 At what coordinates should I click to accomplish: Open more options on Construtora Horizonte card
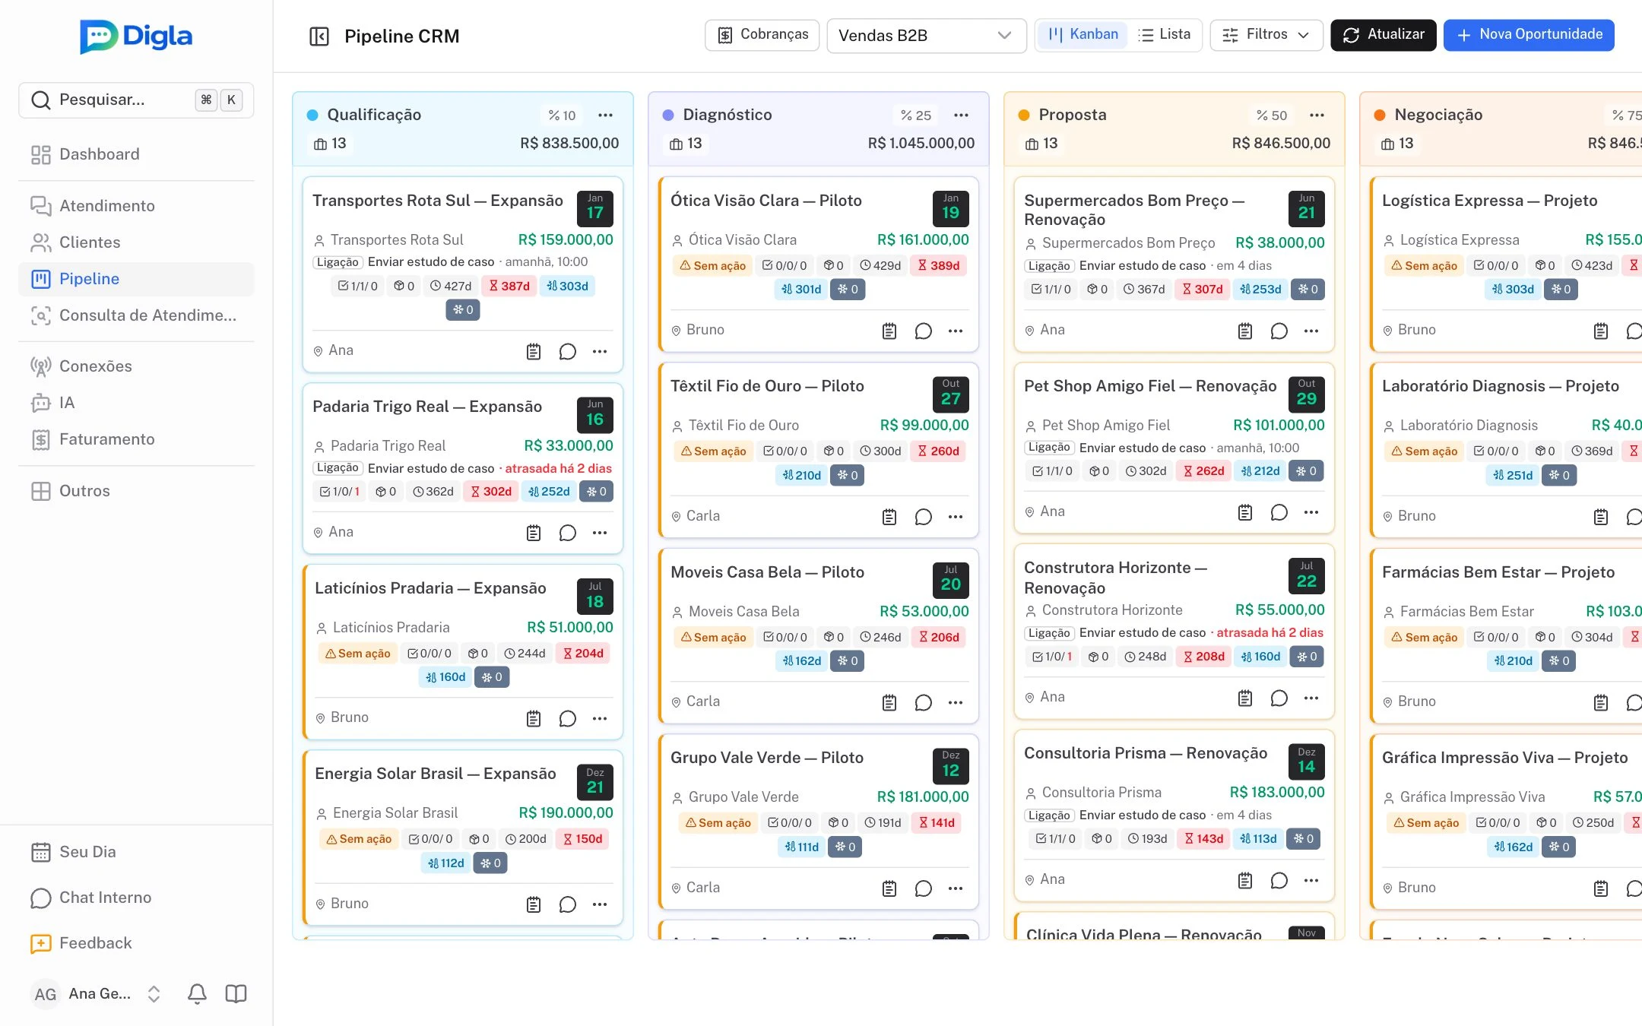[1311, 698]
